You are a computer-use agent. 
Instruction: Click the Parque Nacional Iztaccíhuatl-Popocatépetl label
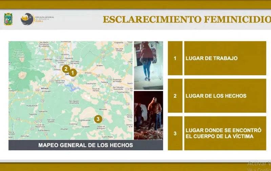19,54
